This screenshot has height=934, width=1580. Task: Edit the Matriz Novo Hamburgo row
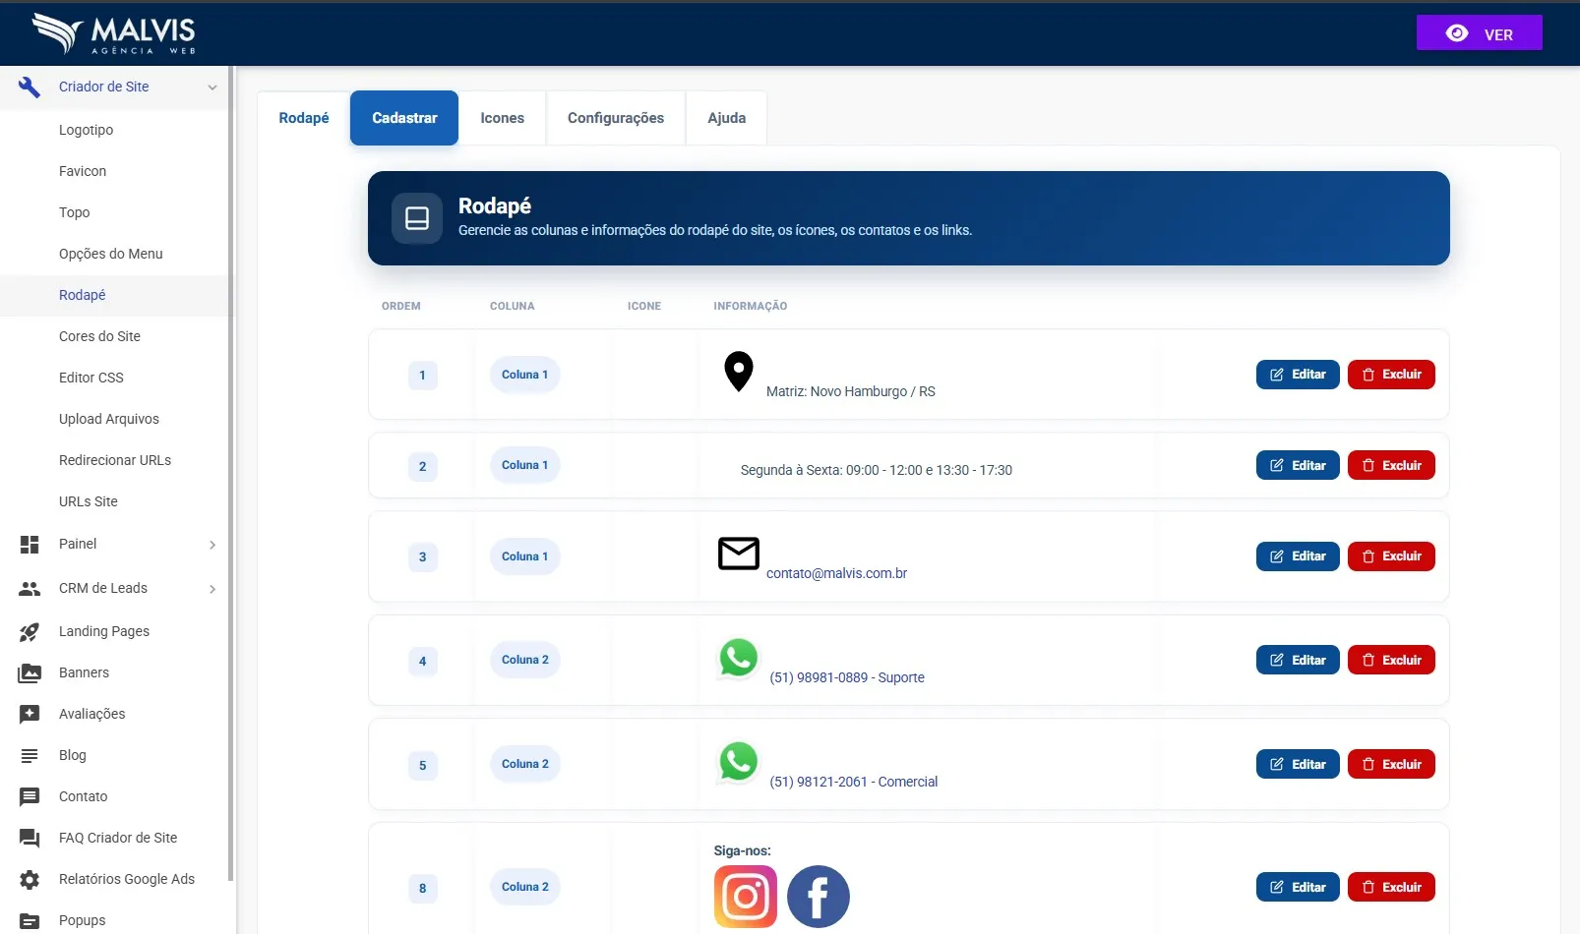[1298, 375]
